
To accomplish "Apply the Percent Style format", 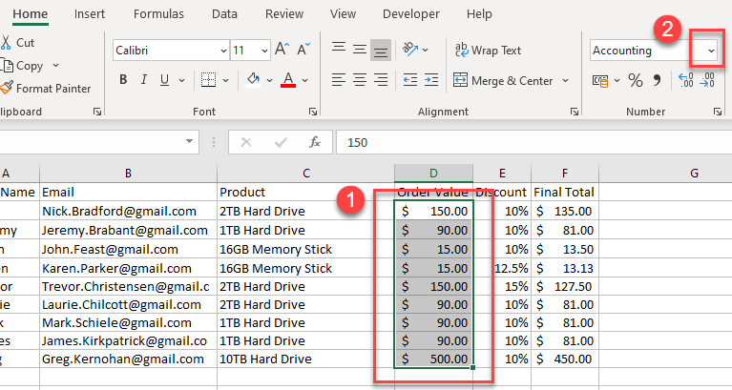I will pos(635,81).
